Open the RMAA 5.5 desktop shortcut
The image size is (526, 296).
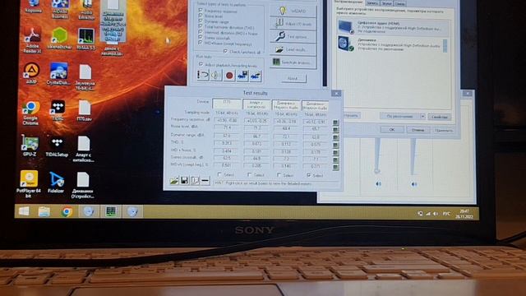coord(85,39)
